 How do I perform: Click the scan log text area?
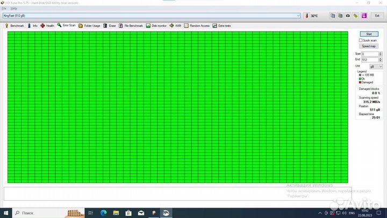point(177,194)
